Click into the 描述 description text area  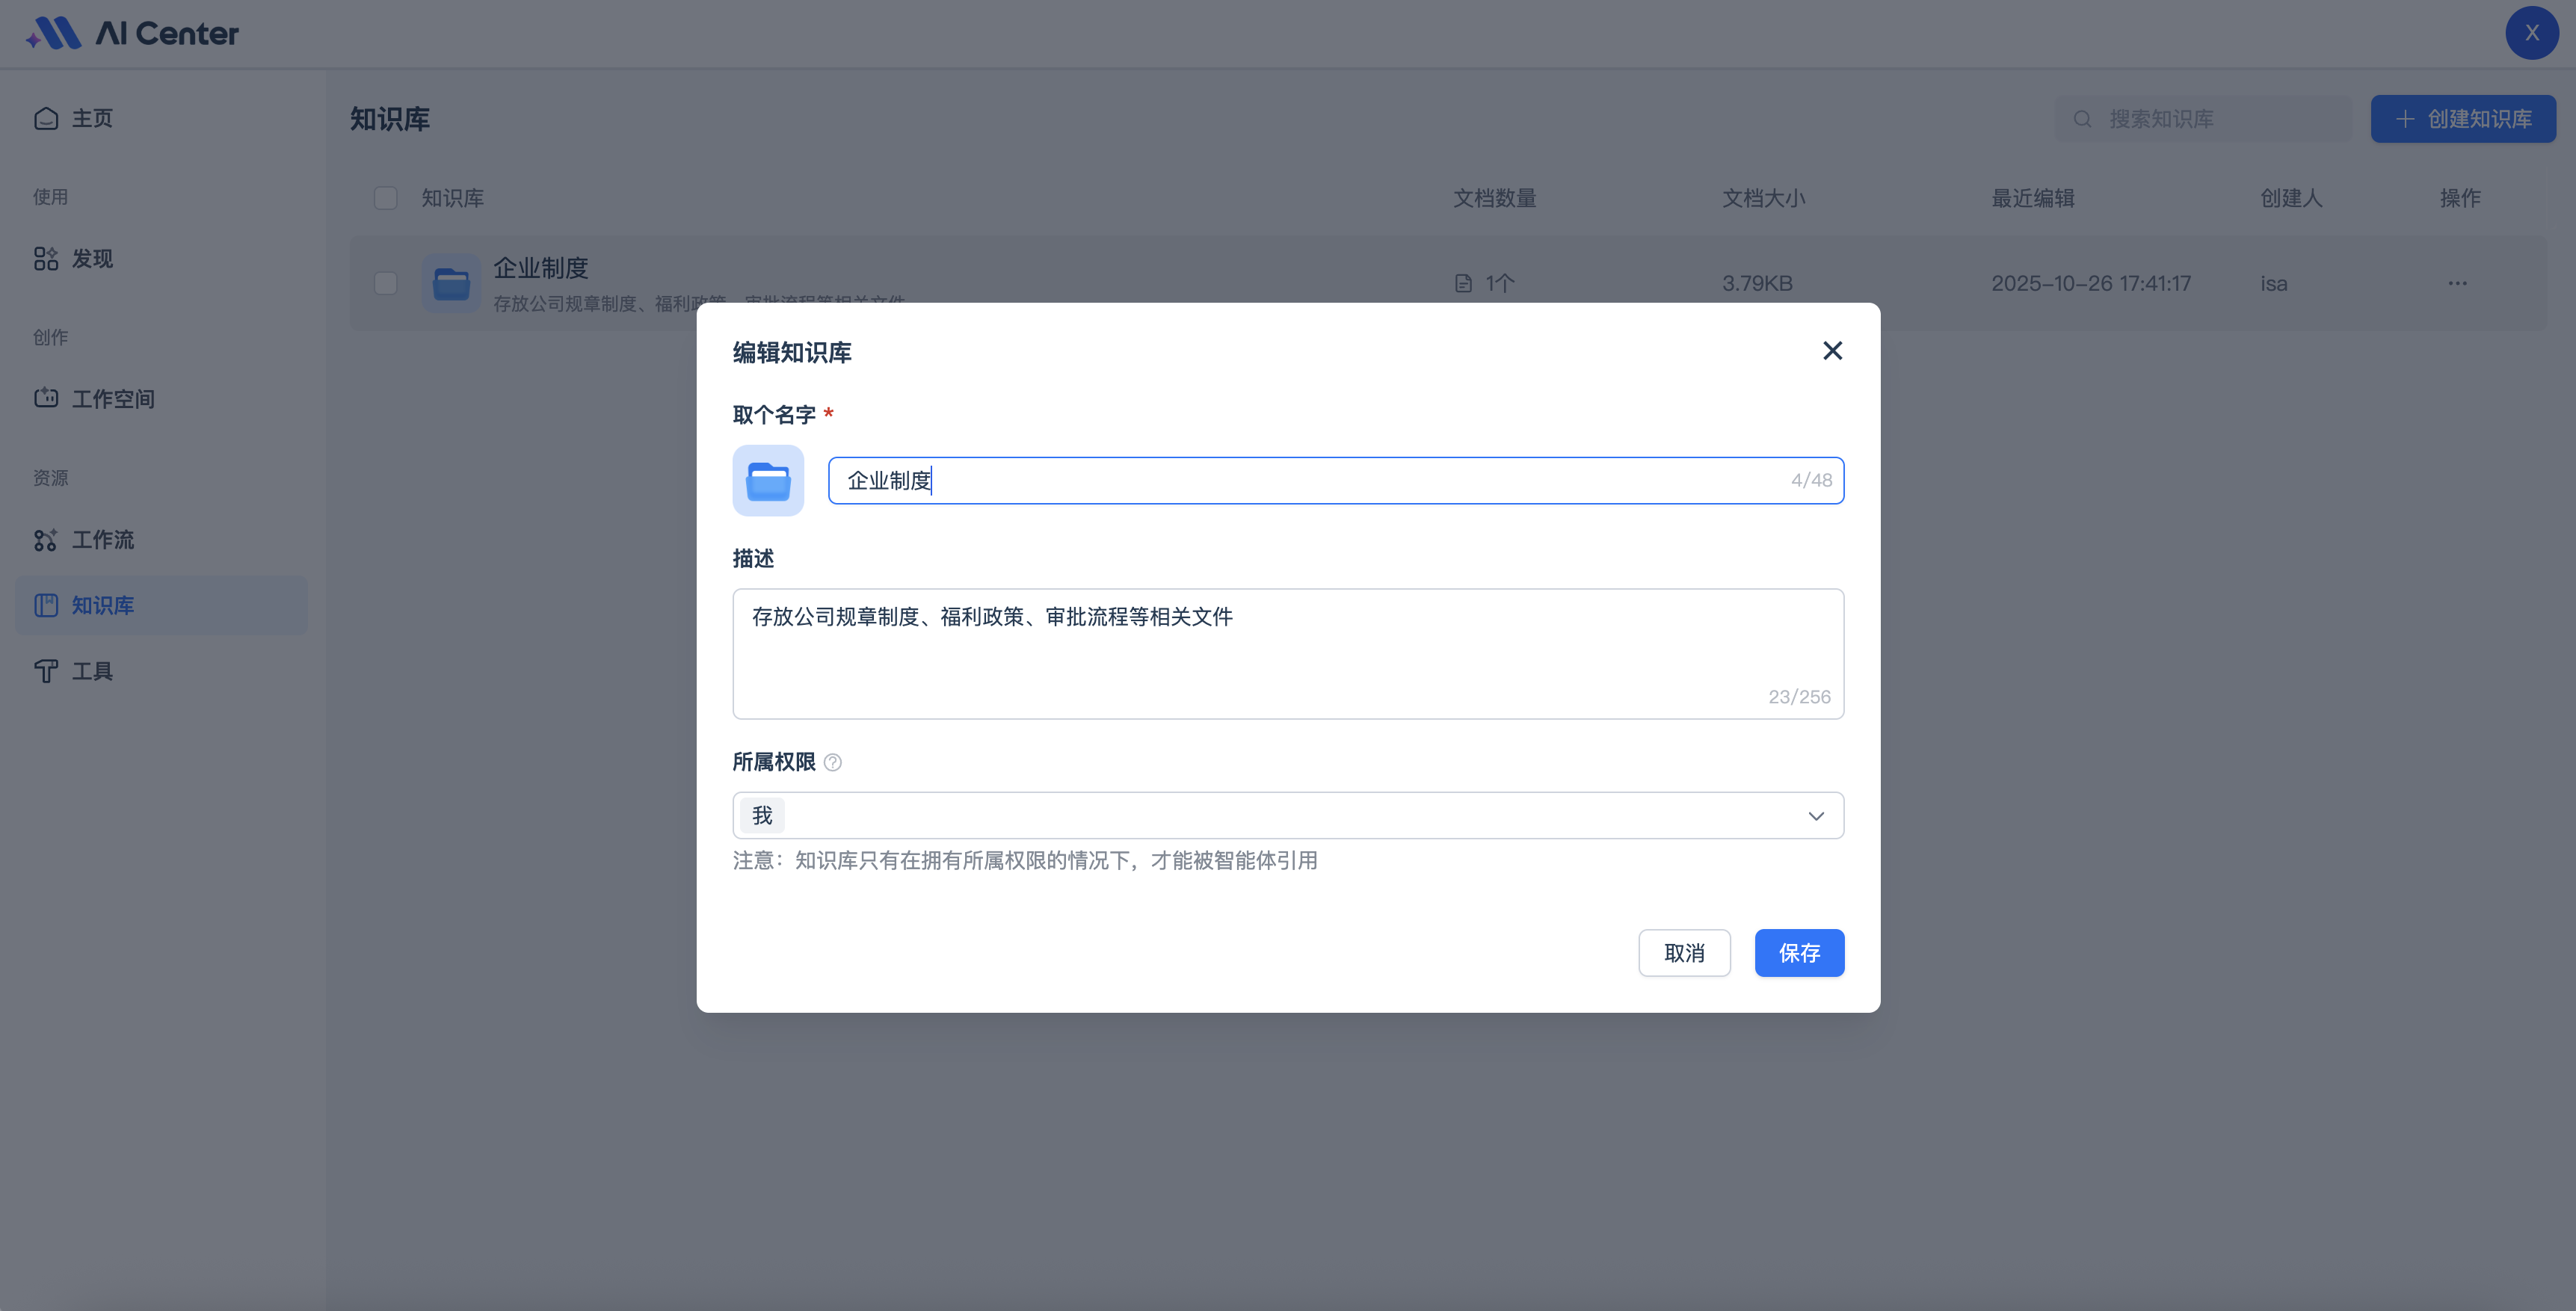[x=1287, y=653]
